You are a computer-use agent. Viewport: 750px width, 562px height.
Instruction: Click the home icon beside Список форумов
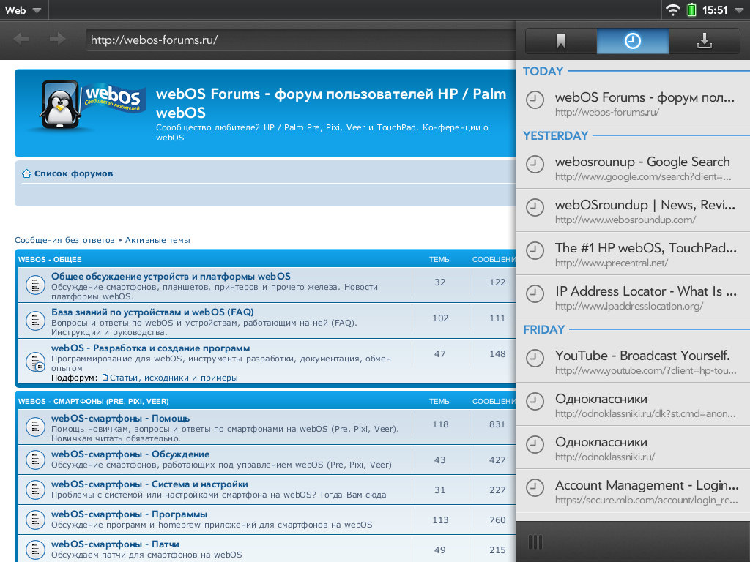pyautogui.click(x=26, y=174)
